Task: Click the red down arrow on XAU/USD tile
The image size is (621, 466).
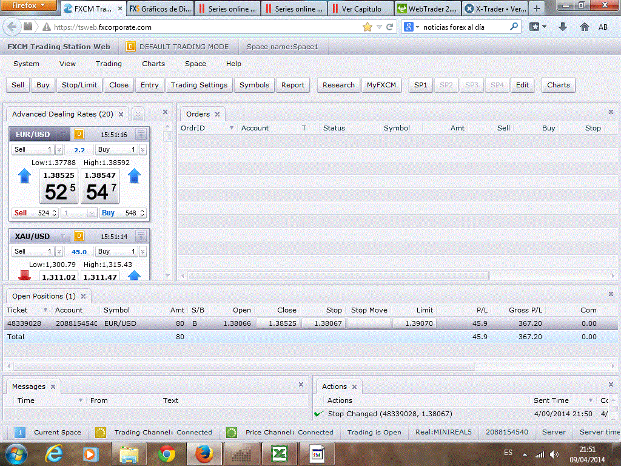Action: tap(24, 275)
